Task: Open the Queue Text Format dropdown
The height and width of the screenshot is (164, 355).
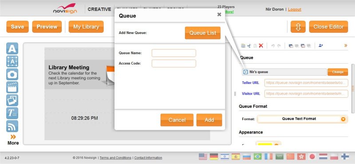Action: (x=302, y=119)
